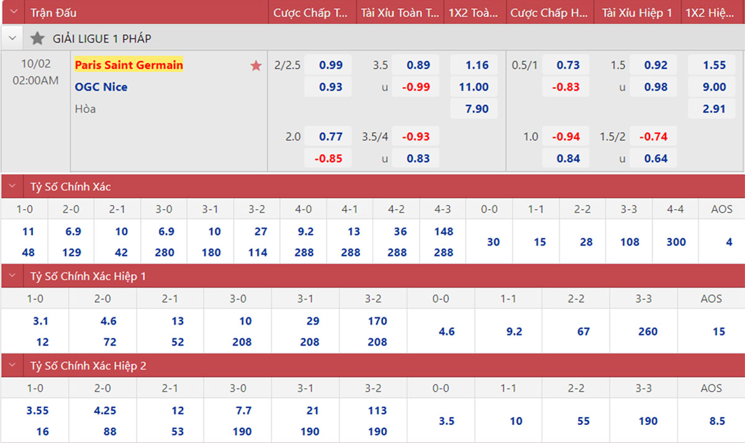Select the 2.91 first-half draw odds

click(x=715, y=109)
